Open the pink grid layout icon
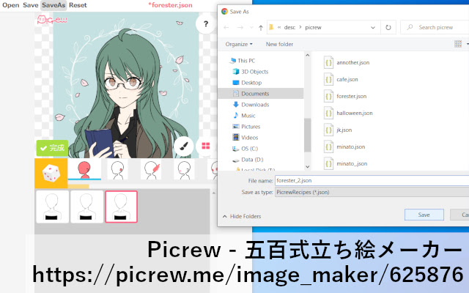The image size is (469, 293). click(206, 146)
